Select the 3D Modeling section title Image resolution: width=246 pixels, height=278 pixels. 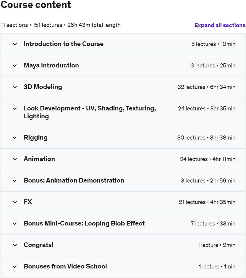43,87
